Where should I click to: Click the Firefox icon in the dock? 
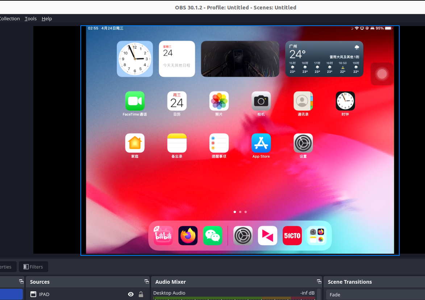[188, 236]
